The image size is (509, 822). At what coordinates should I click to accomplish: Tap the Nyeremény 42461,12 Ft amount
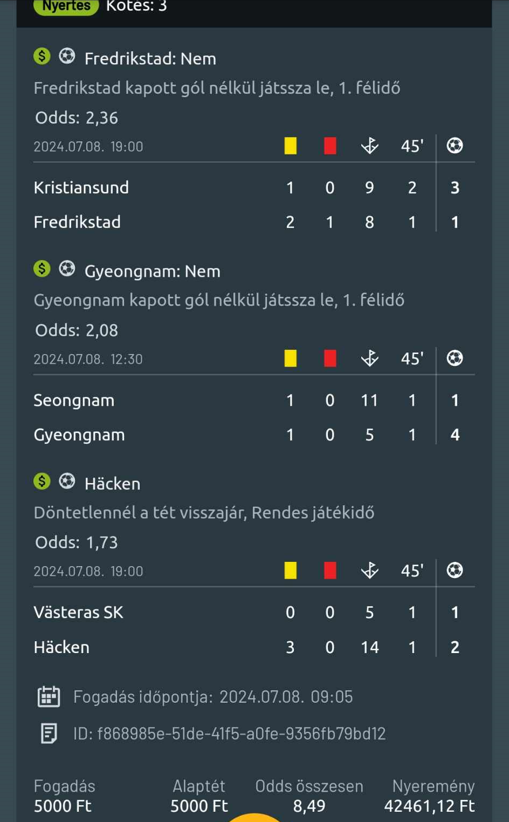pos(429,806)
